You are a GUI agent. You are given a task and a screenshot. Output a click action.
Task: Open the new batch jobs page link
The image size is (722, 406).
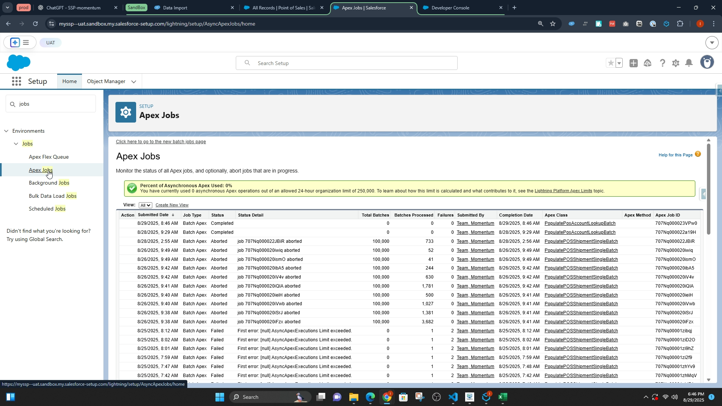click(161, 142)
